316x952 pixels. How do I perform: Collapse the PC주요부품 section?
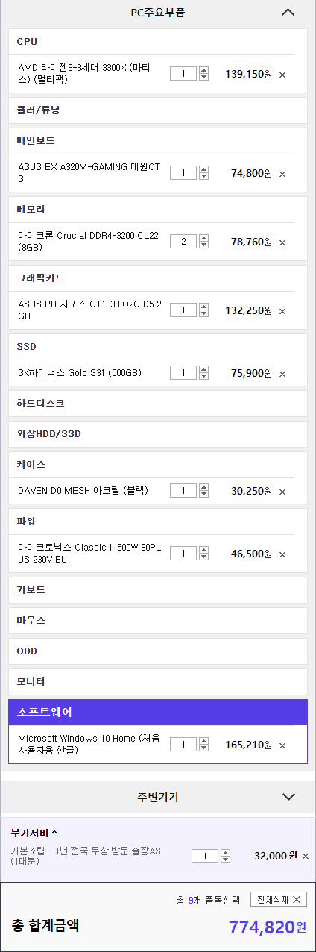[x=288, y=12]
